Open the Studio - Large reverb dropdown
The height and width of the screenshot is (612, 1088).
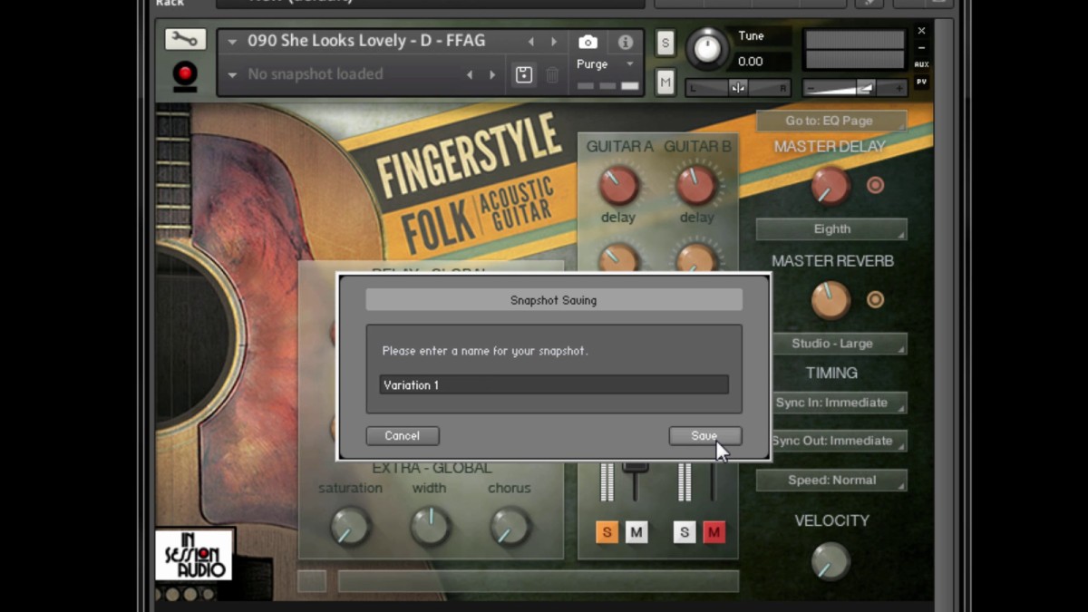click(x=831, y=344)
